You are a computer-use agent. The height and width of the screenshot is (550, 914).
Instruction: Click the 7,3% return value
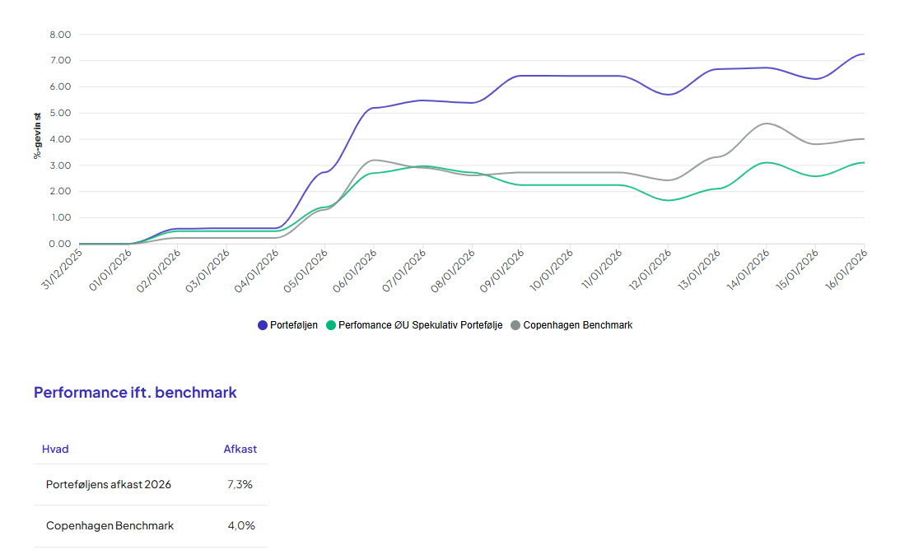point(241,485)
